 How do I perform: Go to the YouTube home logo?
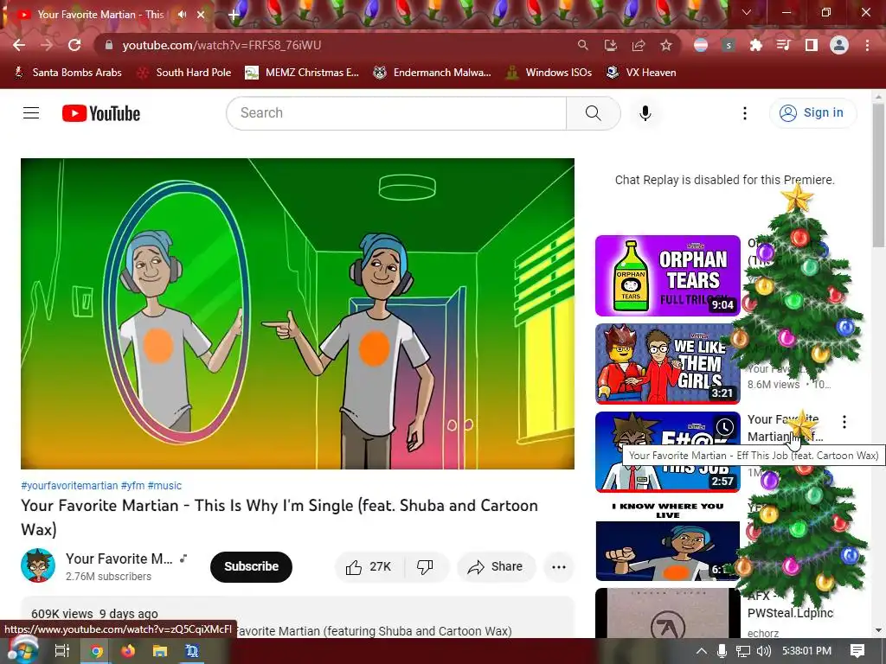(x=101, y=113)
